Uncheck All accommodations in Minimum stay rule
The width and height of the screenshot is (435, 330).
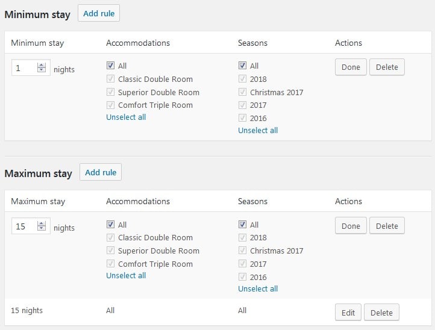(110, 66)
